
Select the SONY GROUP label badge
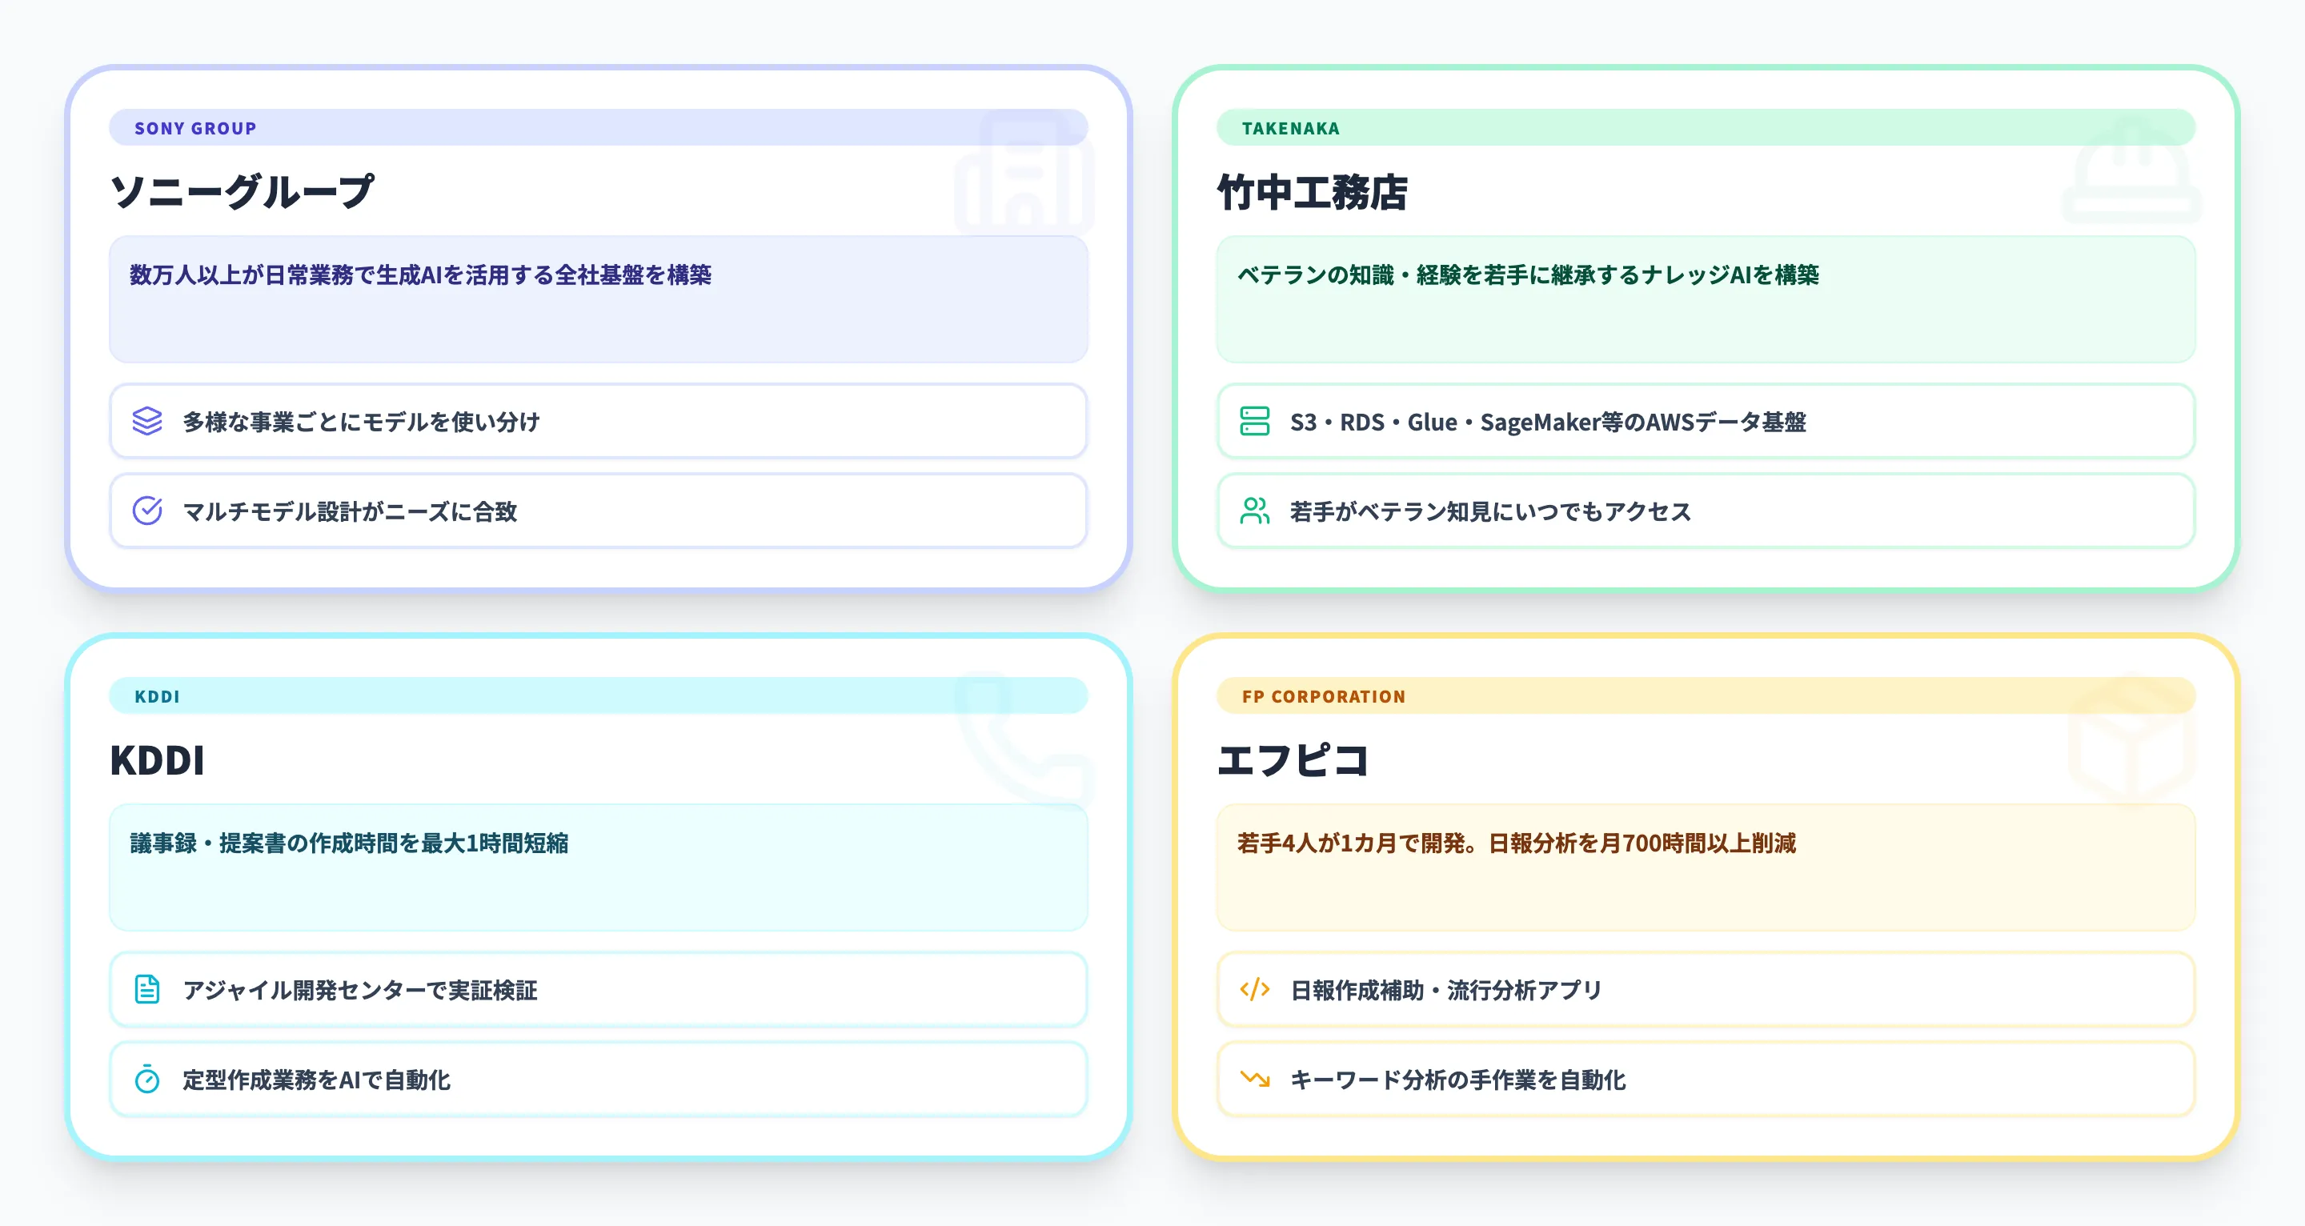[598, 127]
